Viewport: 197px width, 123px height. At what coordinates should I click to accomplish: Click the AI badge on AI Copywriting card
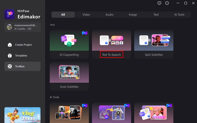point(84,33)
